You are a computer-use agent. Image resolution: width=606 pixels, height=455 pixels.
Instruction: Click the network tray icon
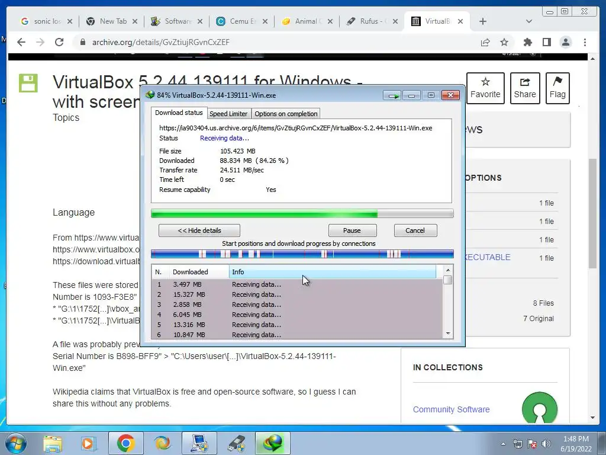(517, 444)
